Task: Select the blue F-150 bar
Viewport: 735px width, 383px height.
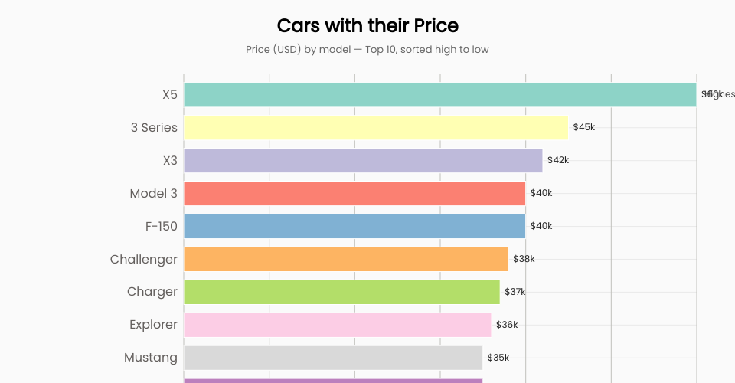Action: [x=354, y=226]
